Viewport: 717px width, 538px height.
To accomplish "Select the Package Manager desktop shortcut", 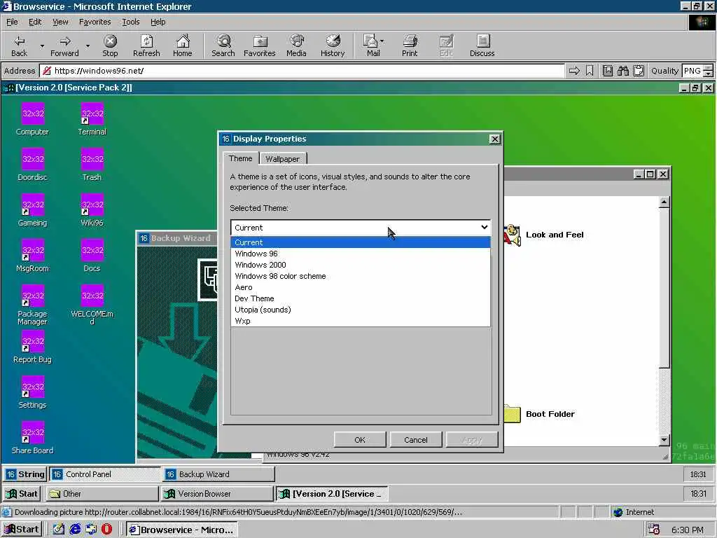I will pos(32,305).
